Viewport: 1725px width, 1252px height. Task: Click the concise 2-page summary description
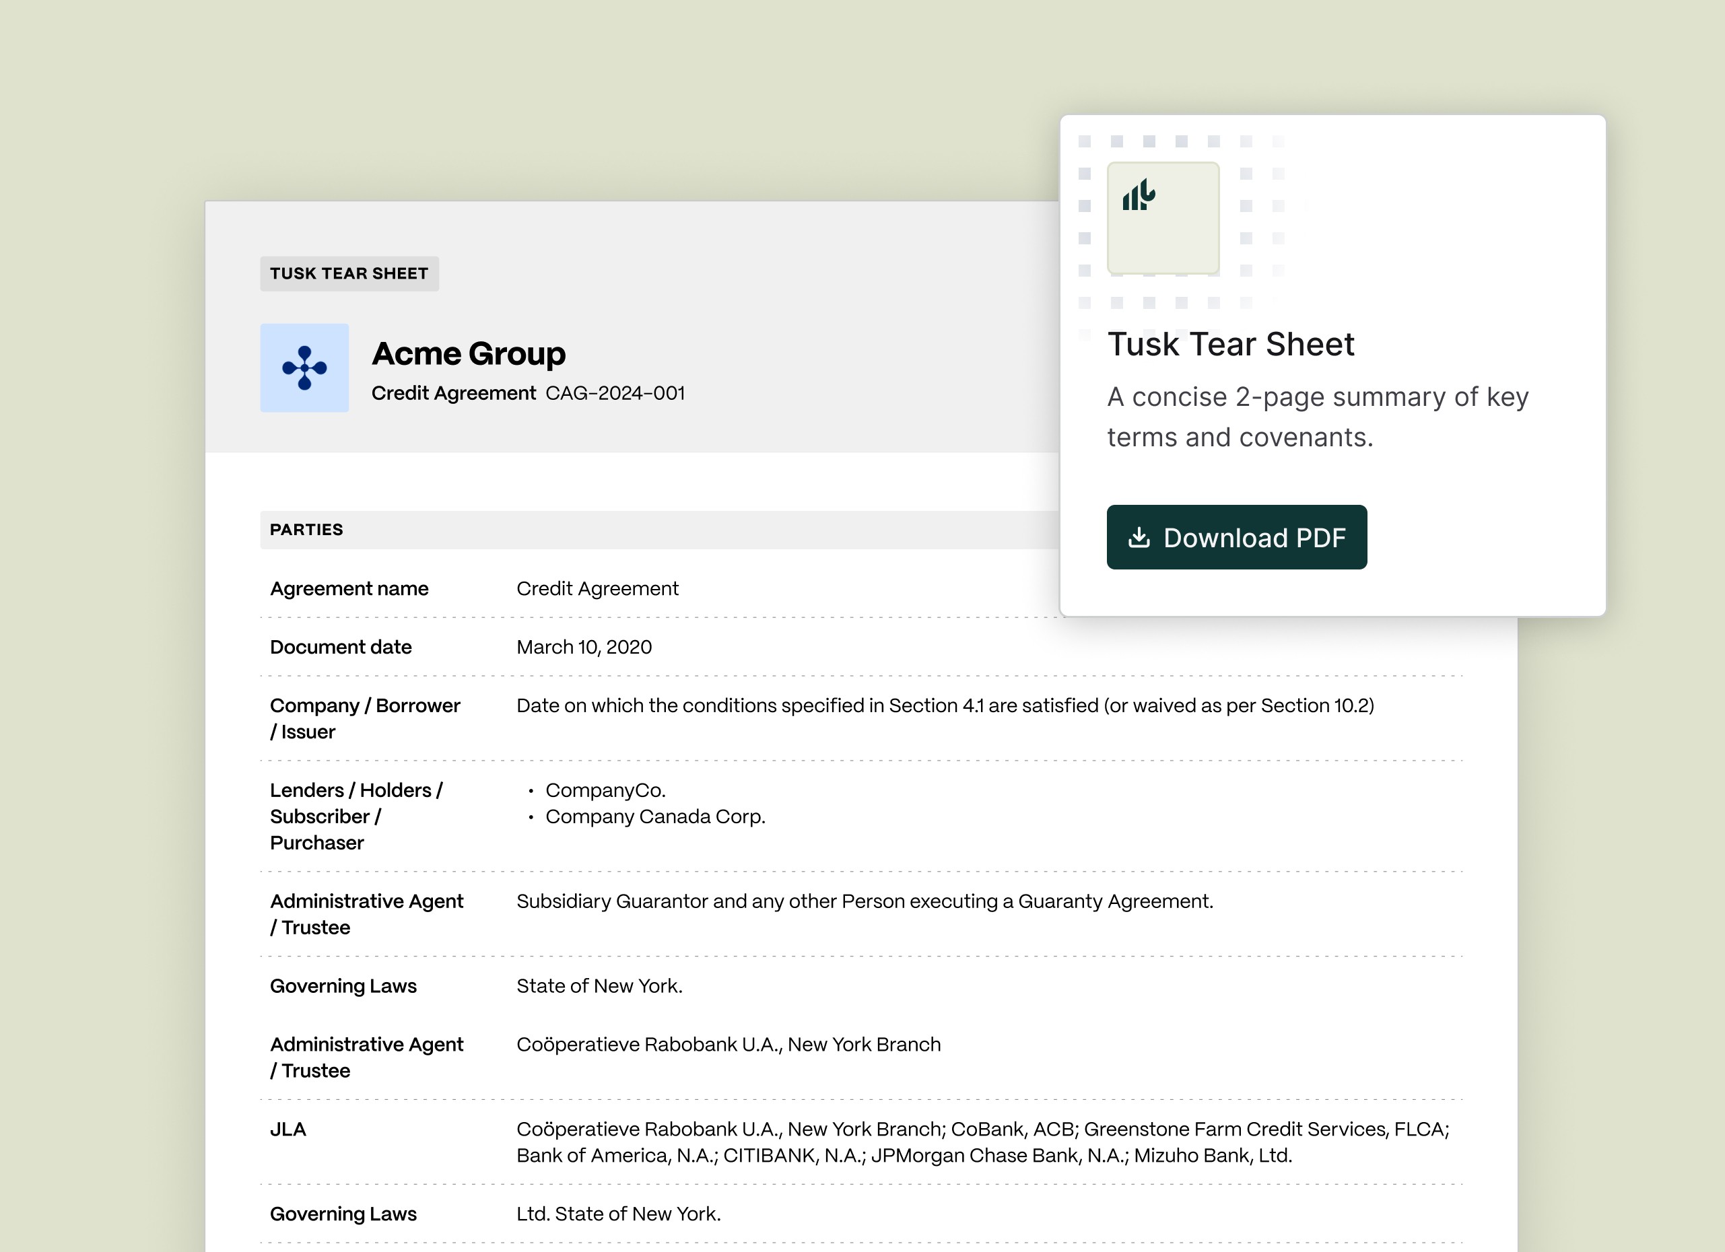pyautogui.click(x=1318, y=417)
